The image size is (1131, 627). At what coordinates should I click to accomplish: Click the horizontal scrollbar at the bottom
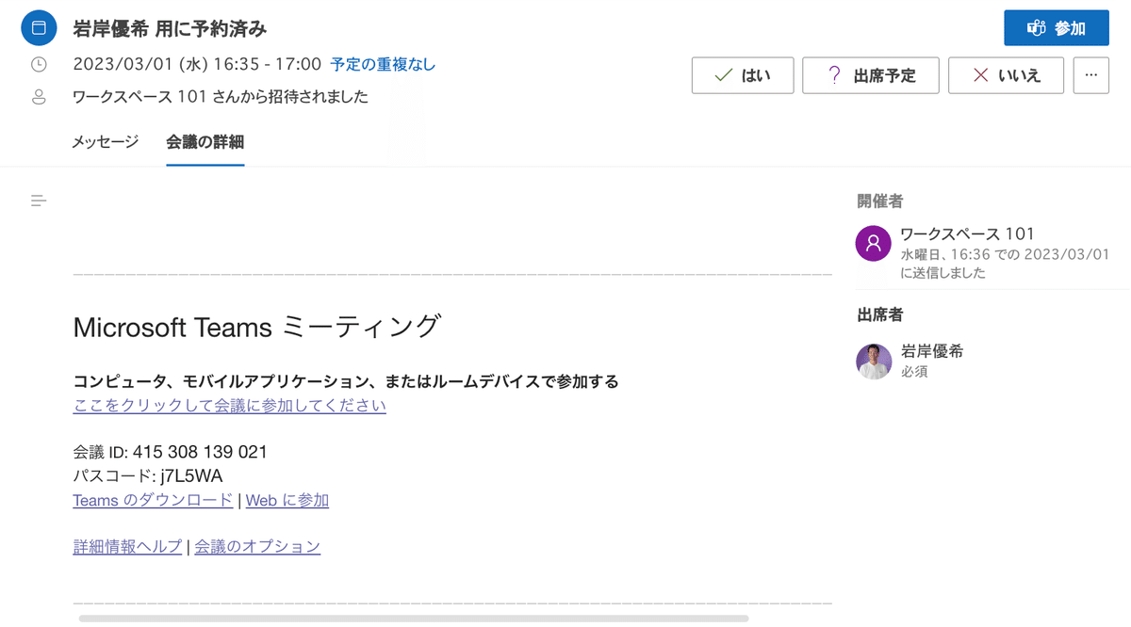414,619
